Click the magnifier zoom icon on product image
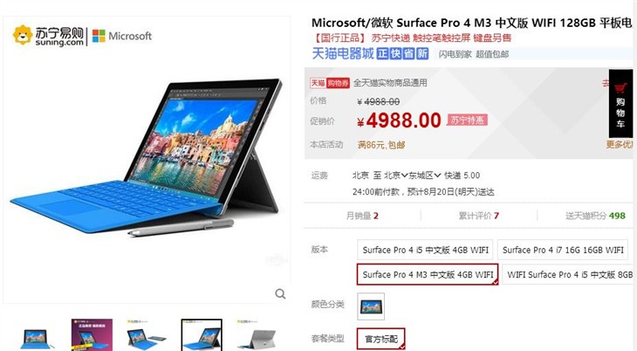637x351 pixels. pos(280,293)
